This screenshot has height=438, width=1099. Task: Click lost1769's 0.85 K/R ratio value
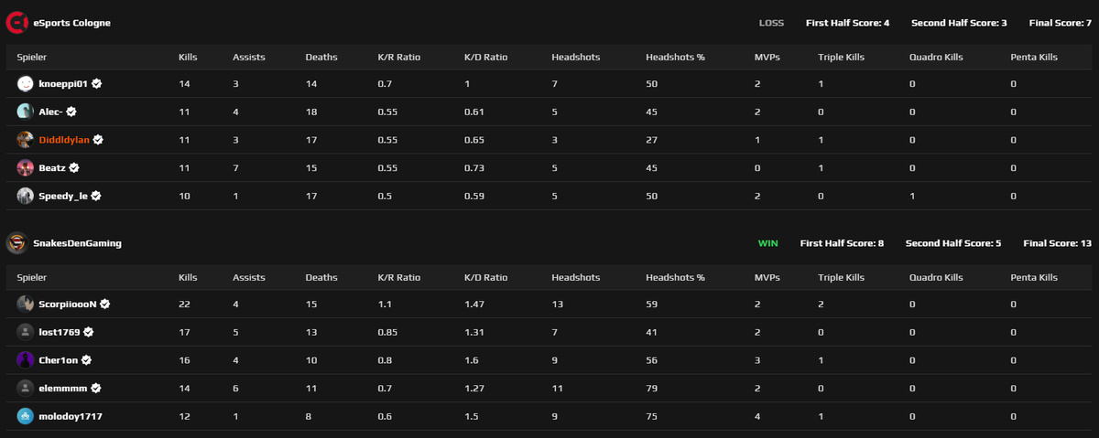[388, 332]
